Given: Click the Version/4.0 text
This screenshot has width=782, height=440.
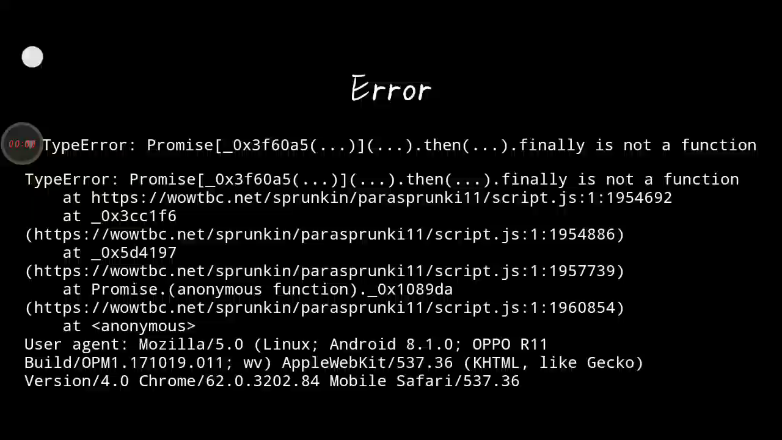Looking at the screenshot, I should click(x=76, y=381).
